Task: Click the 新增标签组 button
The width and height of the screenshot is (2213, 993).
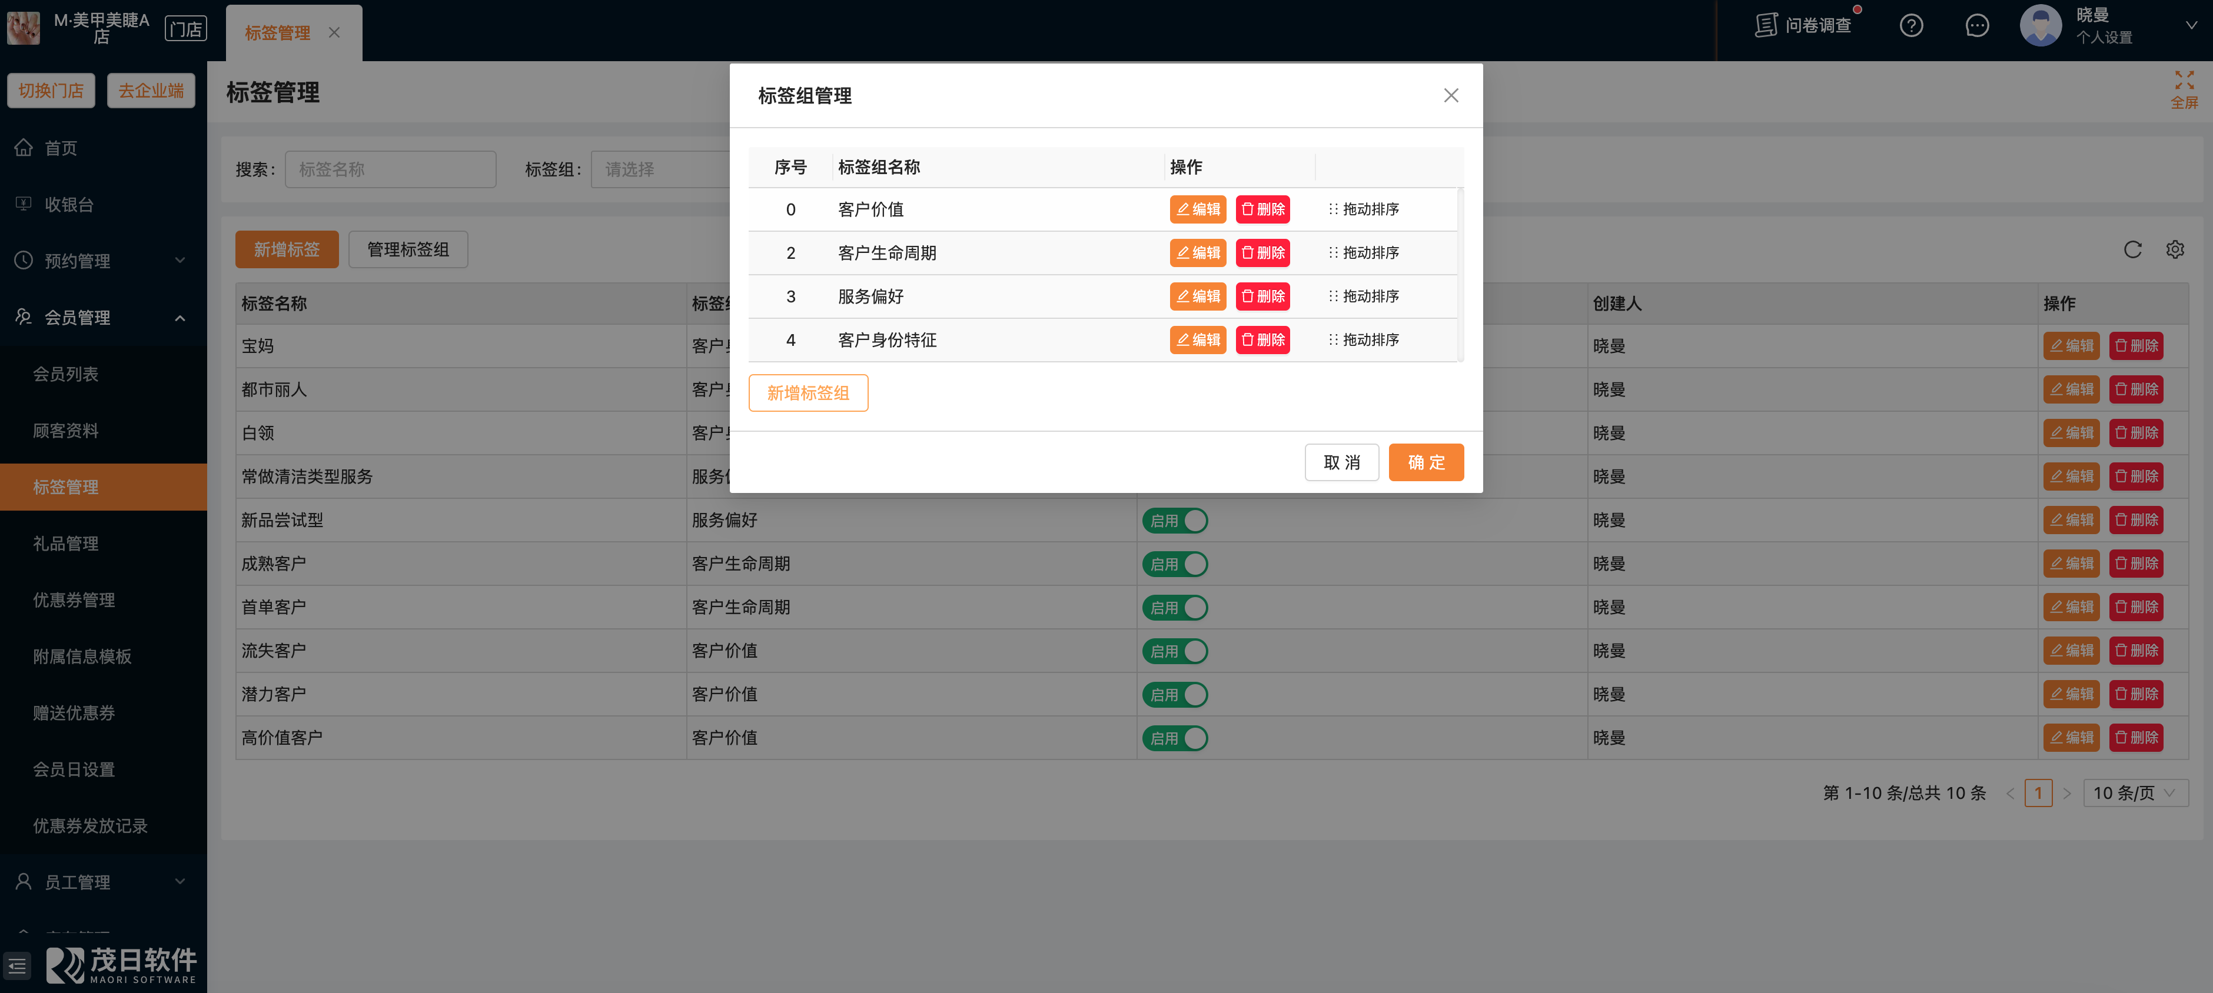Action: [x=808, y=394]
